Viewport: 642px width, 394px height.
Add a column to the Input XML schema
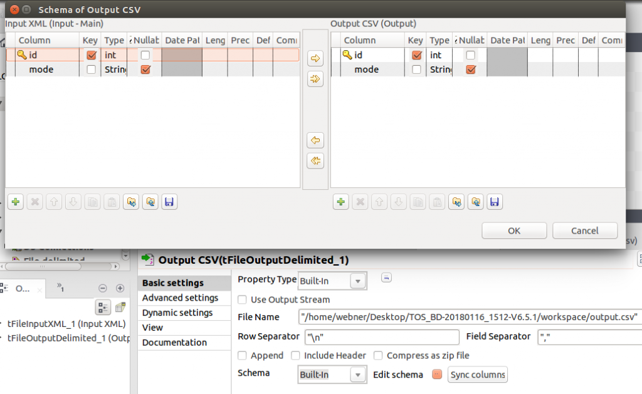tap(16, 202)
